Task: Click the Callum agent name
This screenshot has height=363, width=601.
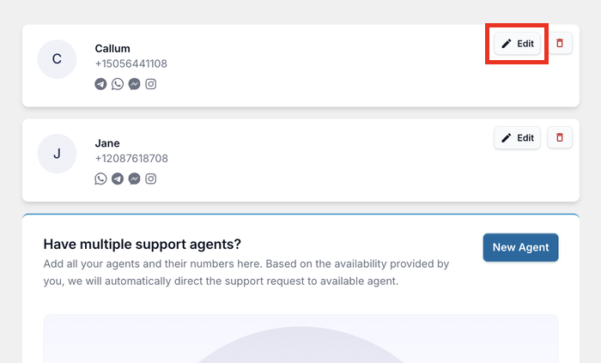Action: click(x=112, y=48)
